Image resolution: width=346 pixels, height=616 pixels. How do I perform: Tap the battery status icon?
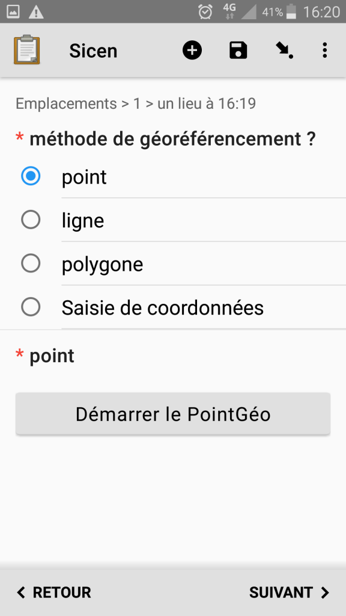coord(291,11)
